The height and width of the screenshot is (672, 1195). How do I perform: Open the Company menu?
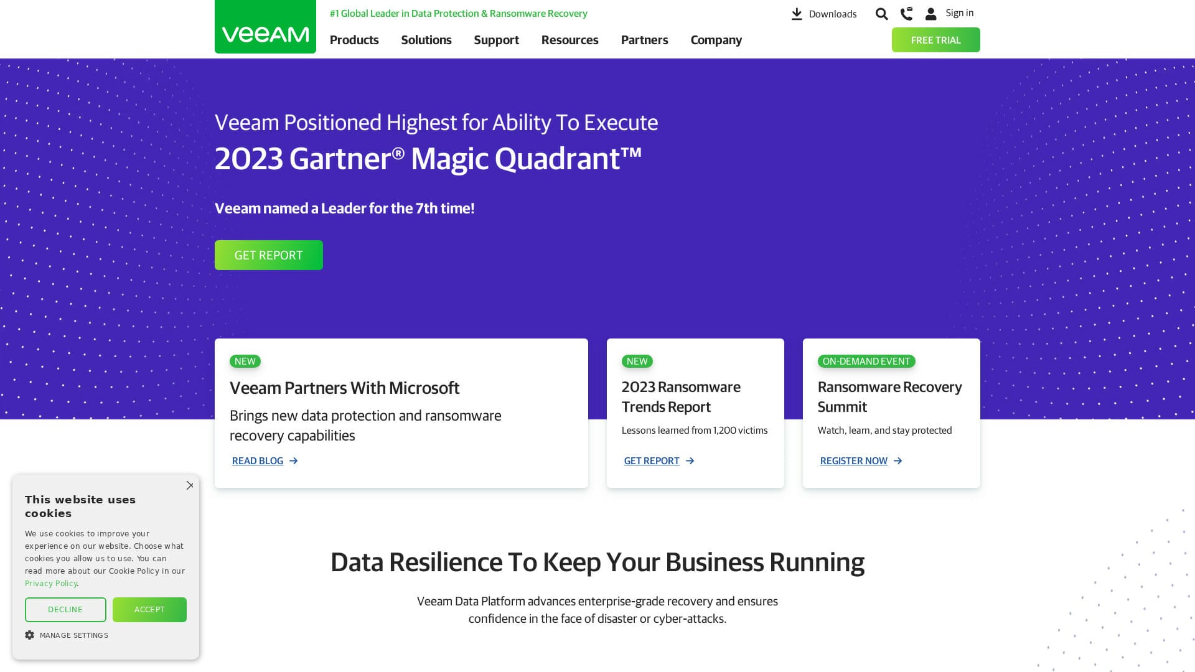tap(716, 40)
